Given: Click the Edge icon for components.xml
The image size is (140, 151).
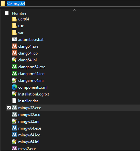Looking at the screenshot, I should [x=14, y=87].
